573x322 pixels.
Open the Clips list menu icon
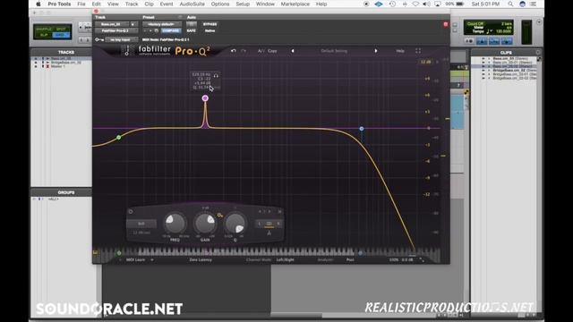[x=538, y=52]
